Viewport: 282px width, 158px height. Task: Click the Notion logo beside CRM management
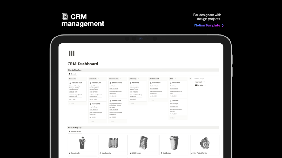click(x=65, y=16)
